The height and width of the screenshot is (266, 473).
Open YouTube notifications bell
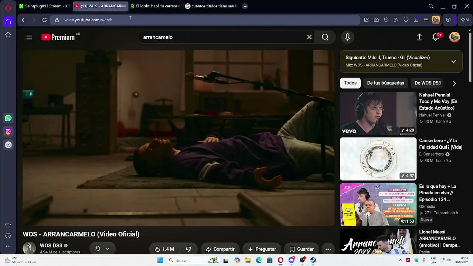point(436,37)
